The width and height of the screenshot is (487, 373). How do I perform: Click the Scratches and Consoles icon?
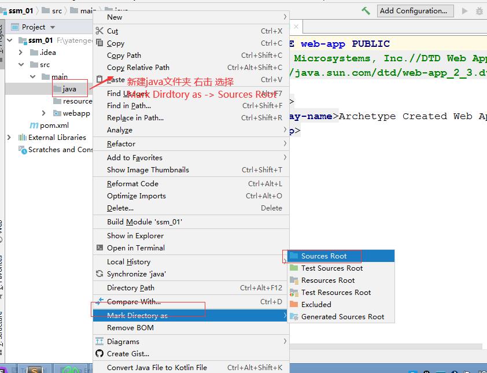[x=23, y=150]
